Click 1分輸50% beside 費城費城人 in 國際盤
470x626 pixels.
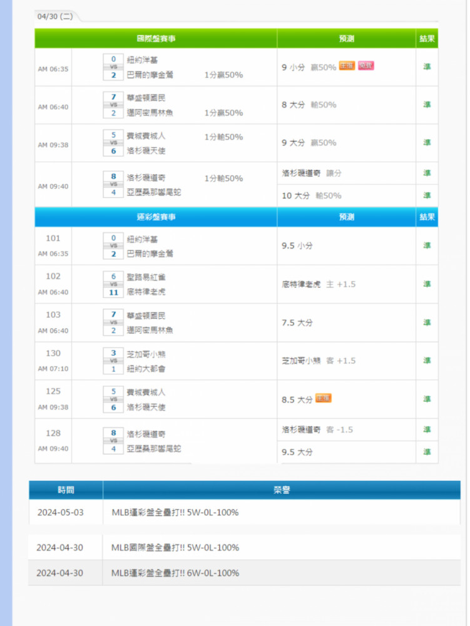point(223,137)
